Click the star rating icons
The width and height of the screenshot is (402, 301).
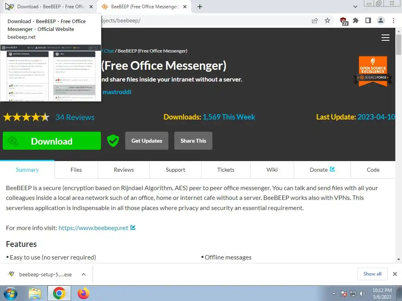tap(26, 117)
